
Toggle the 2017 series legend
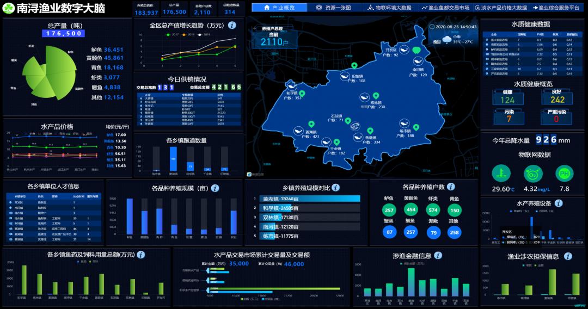point(173,34)
